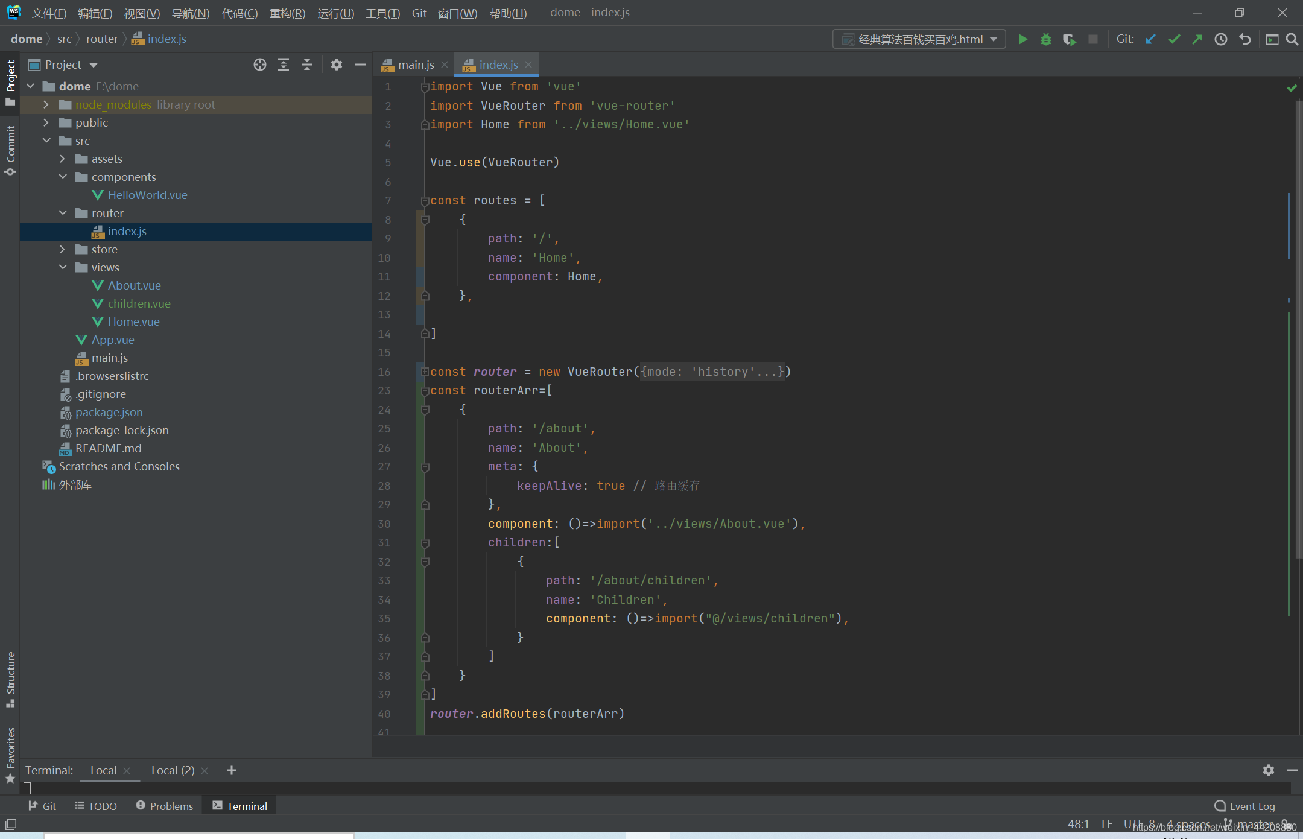The image size is (1303, 839).
Task: Open Git history clock icon
Action: click(1221, 39)
